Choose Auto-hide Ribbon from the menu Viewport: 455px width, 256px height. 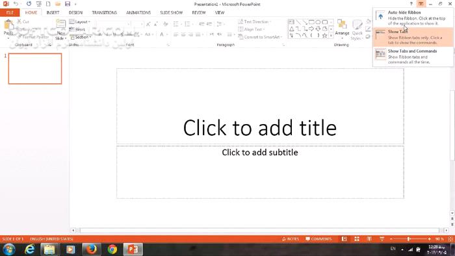pos(413,18)
